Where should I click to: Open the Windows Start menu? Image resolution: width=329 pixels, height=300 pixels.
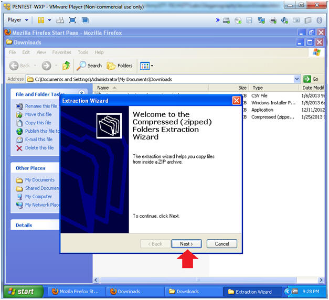pyautogui.click(x=23, y=292)
